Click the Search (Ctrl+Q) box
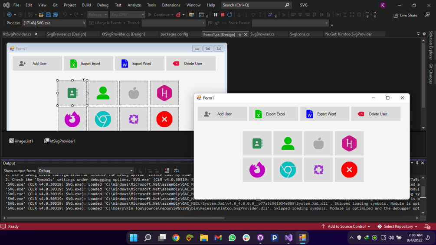The image size is (436, 245). tap(256, 5)
